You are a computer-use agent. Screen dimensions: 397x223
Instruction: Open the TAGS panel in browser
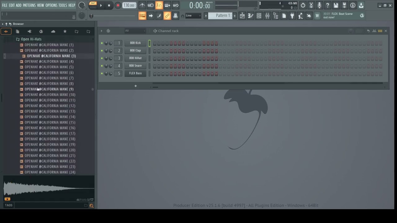tap(9, 205)
